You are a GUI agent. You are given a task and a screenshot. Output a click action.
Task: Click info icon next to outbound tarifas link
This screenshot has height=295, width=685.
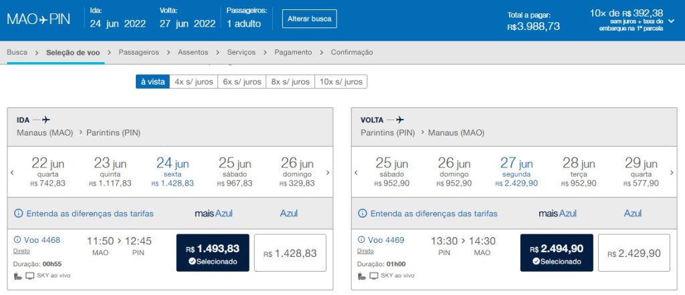[18, 214]
